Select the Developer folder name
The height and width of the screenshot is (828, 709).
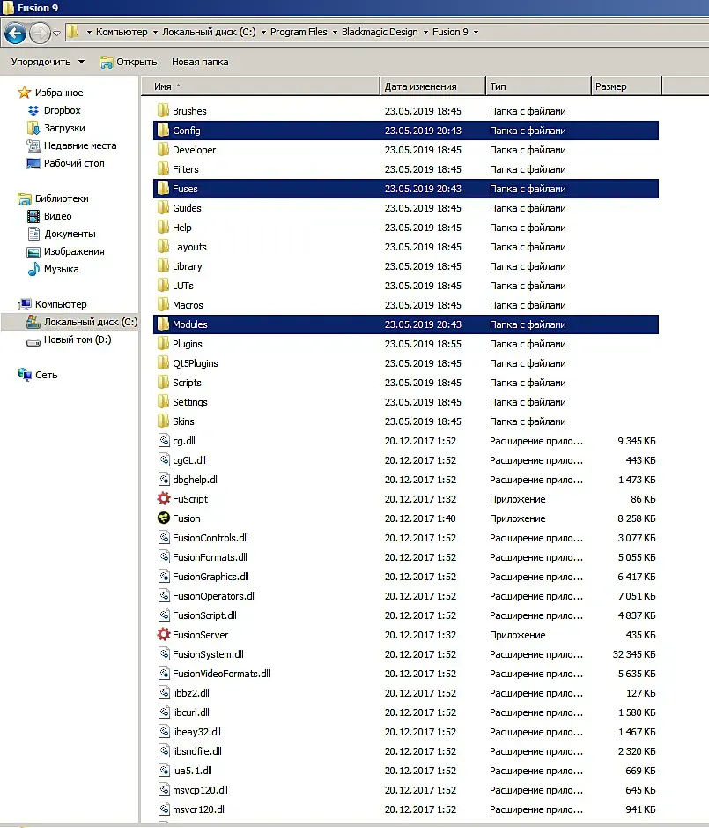(x=194, y=150)
